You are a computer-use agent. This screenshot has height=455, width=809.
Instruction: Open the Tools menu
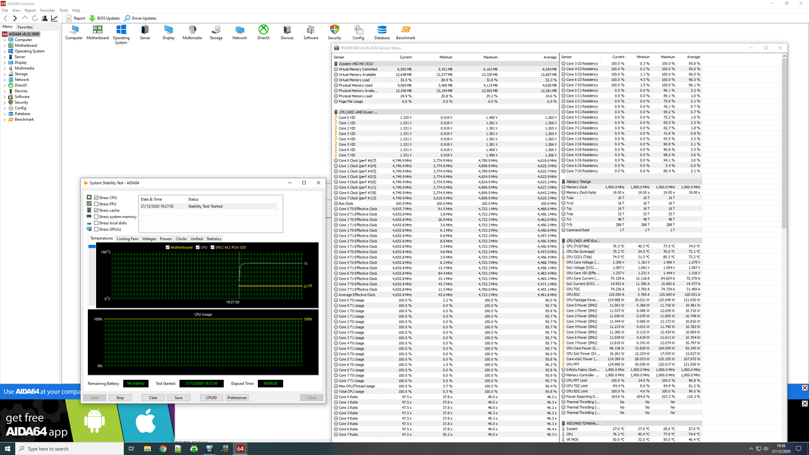(x=63, y=11)
